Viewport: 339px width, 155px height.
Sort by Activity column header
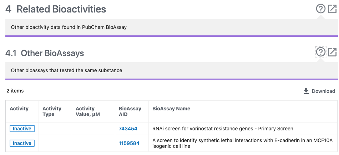[19, 109]
